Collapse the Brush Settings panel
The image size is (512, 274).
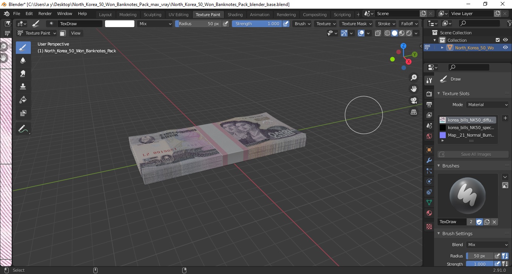click(x=439, y=233)
